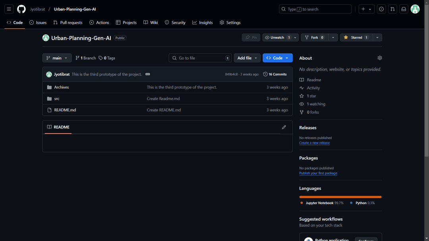Open the green Code clone dropdown
The height and width of the screenshot is (241, 429).
[x=277, y=58]
